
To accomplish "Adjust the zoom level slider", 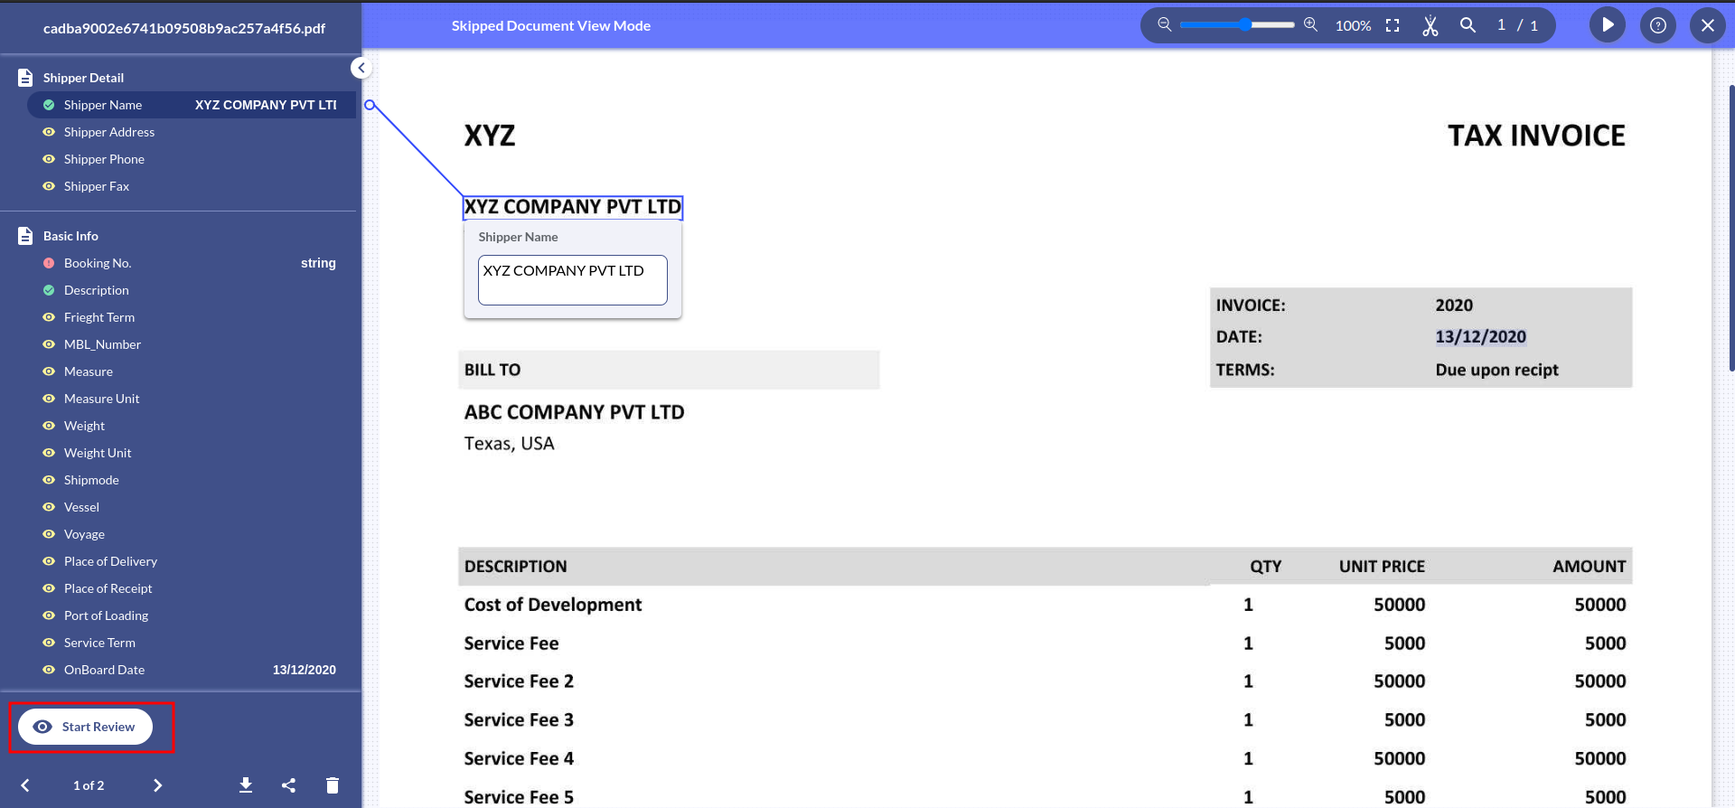I will pos(1237,25).
